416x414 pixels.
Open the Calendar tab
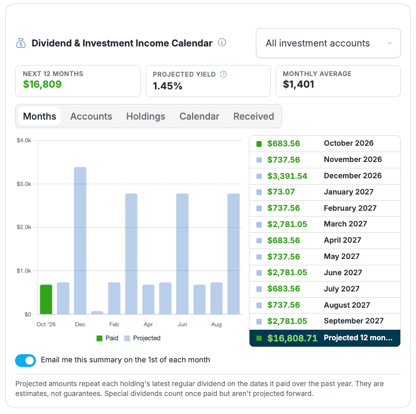click(x=199, y=116)
